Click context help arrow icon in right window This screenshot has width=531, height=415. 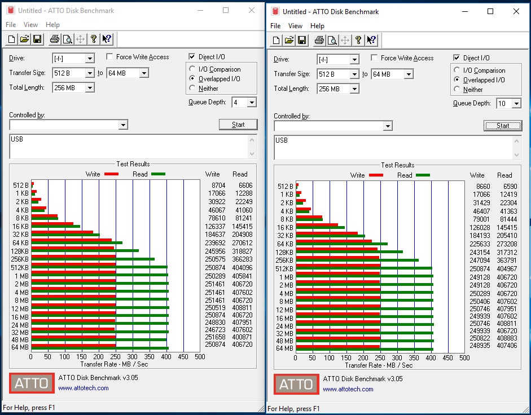pyautogui.click(x=371, y=40)
